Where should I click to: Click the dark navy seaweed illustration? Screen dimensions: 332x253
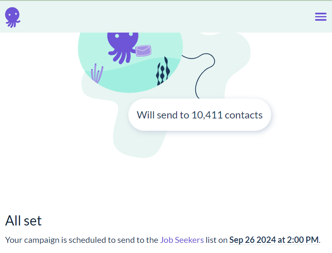pos(163,71)
